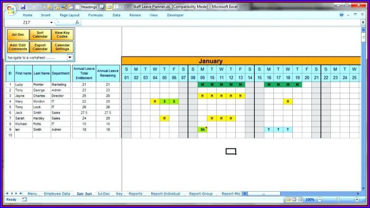370x208 pixels.
Task: Open the Customize Quick Access Toolbar arrow
Action: 128,7
